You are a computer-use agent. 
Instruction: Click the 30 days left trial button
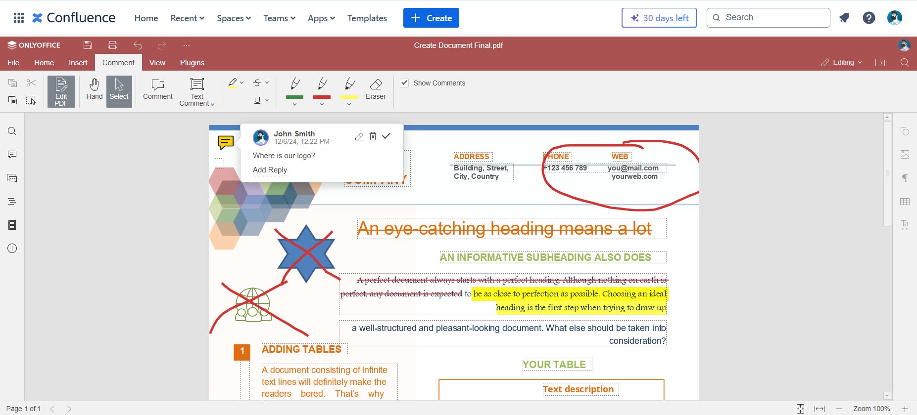[659, 18]
